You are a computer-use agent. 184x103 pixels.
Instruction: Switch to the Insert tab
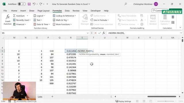(23, 11)
